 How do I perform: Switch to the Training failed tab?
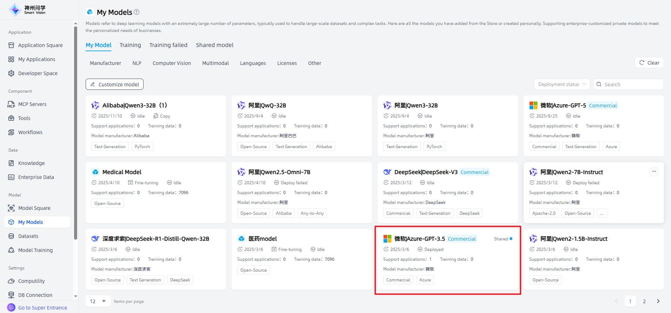click(168, 45)
